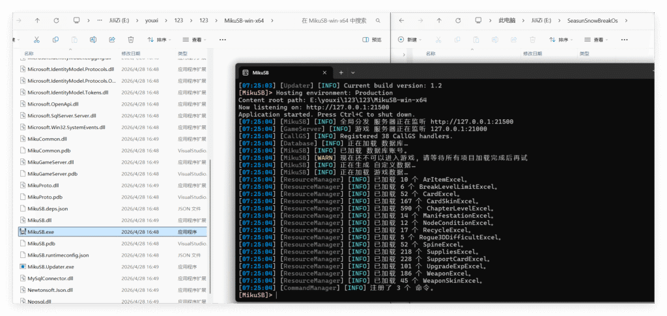Refresh the SeasunSnowBreakOs folder view
Viewport: 667px width, 316px height.
(x=458, y=20)
